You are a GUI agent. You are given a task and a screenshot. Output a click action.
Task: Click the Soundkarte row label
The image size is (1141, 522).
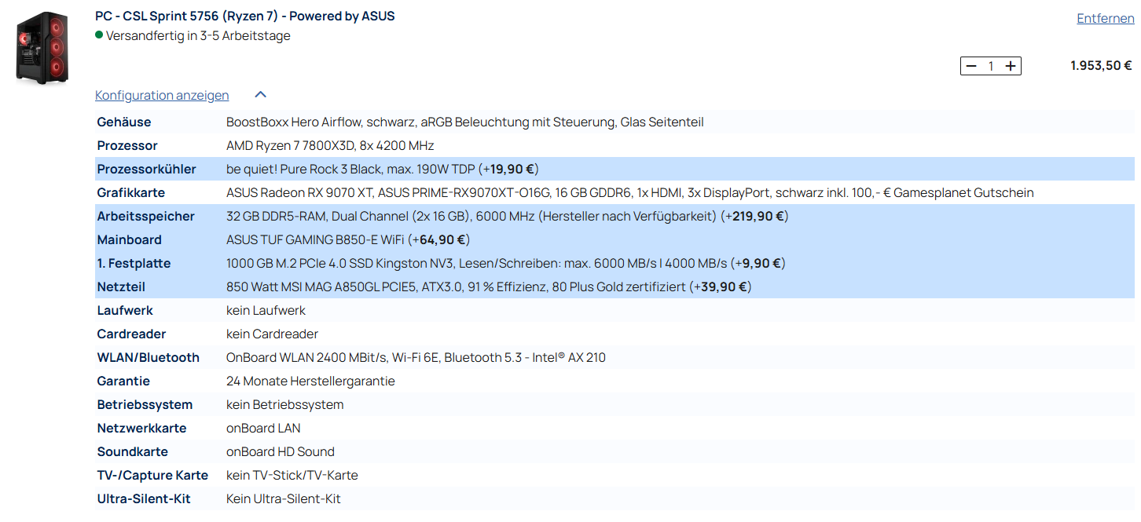pyautogui.click(x=132, y=451)
